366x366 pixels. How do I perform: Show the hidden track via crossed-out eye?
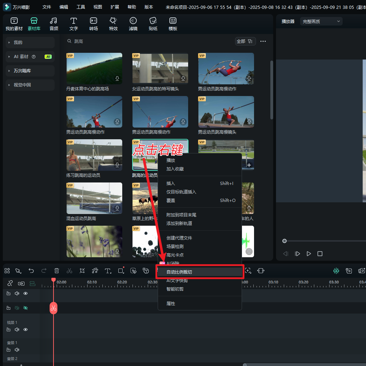coord(26,308)
